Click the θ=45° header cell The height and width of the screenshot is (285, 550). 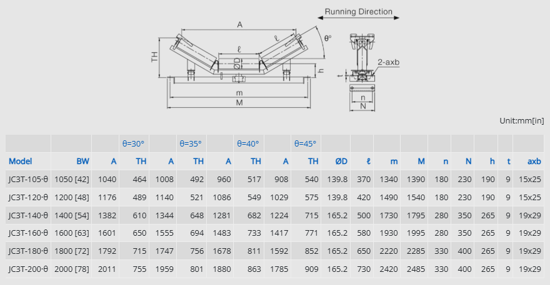coord(305,143)
